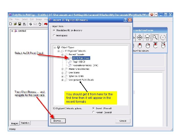Choose the Brand (Format) option radio
This screenshot has width=184, height=138.
(x=94, y=108)
